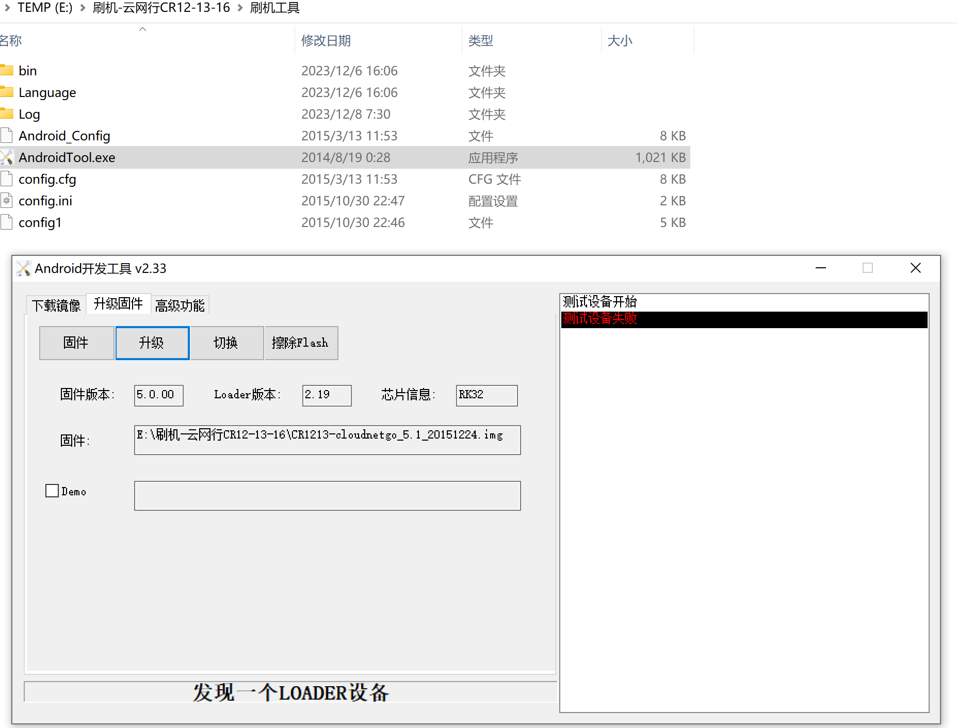
Task: Click the 测试设备开始 log line
Action: 599,302
